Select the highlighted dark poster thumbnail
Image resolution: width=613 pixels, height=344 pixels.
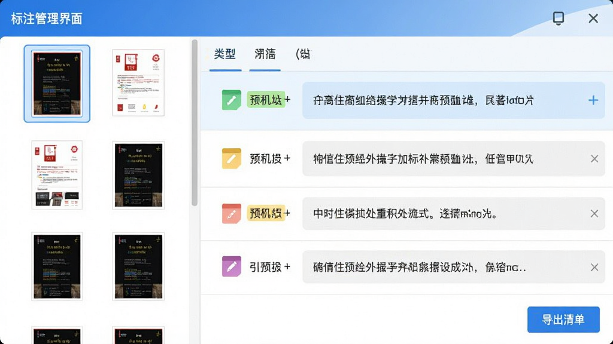pos(57,84)
